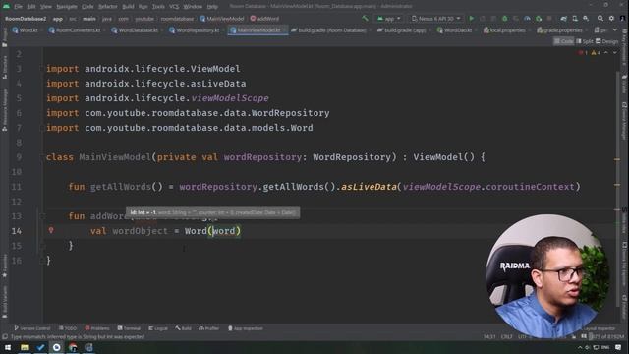
Task: Switch editor to Design view
Action: pos(607,41)
